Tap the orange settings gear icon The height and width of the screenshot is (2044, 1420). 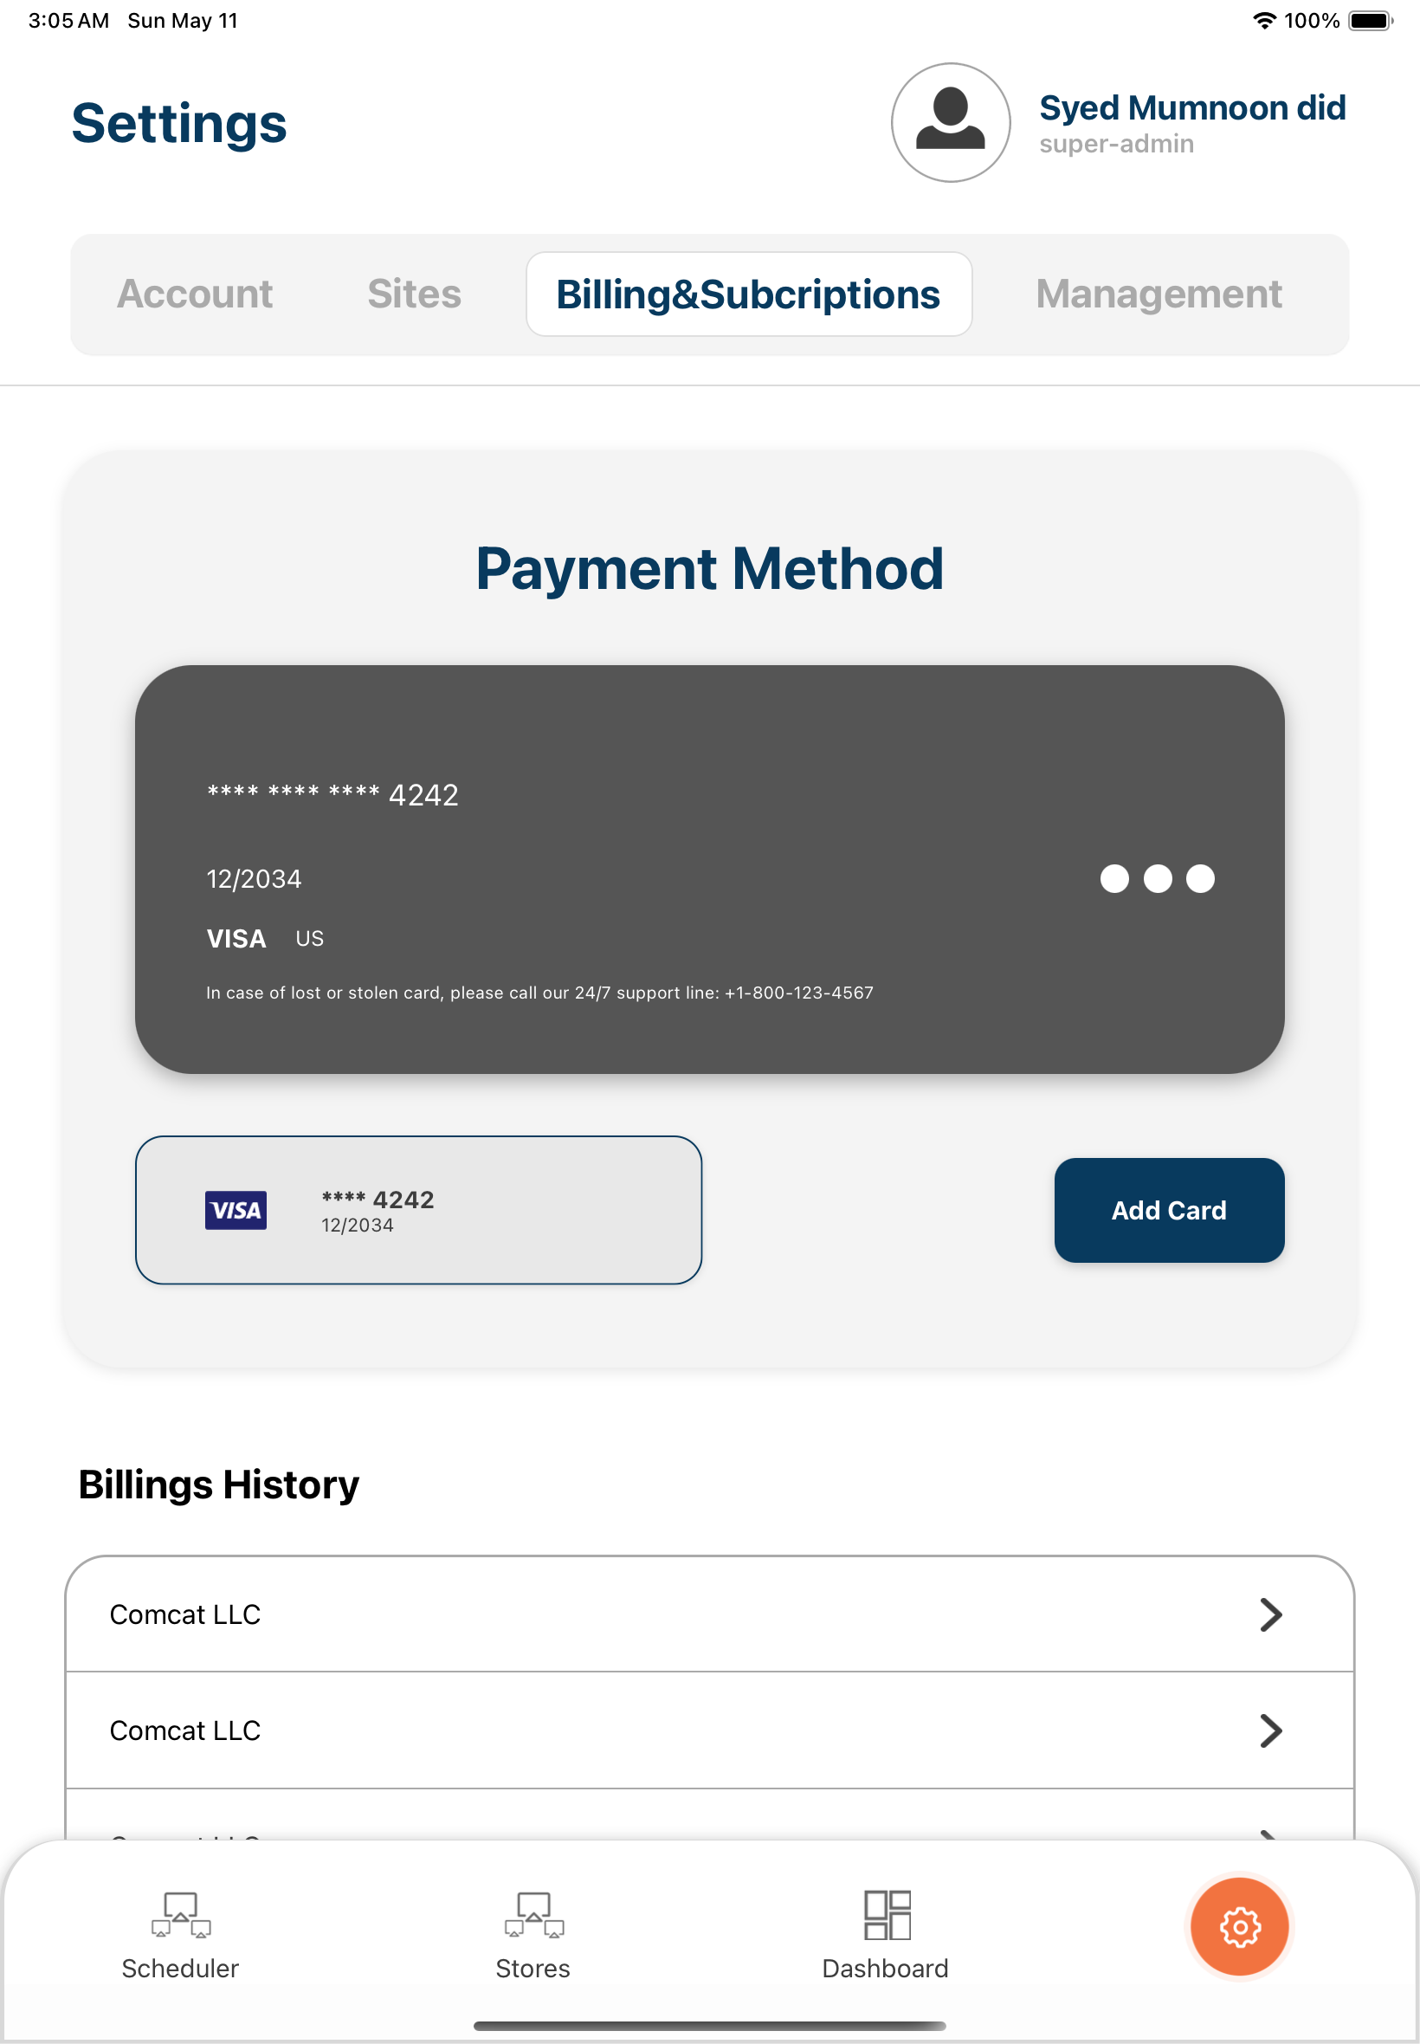[1239, 1926]
